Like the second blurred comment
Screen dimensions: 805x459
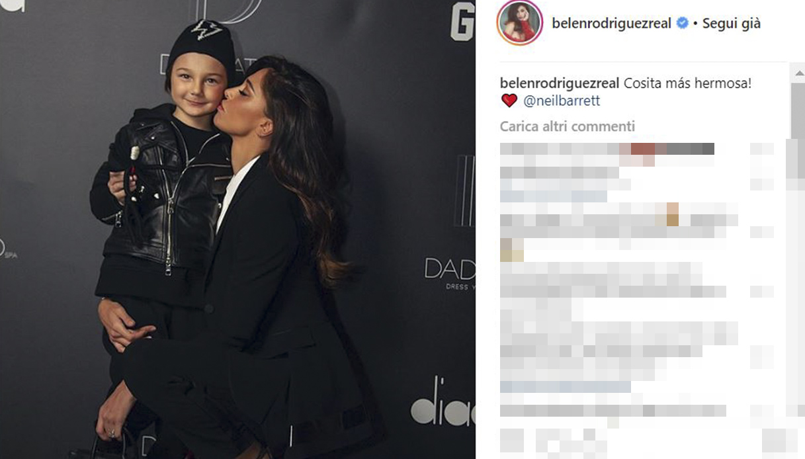click(762, 232)
